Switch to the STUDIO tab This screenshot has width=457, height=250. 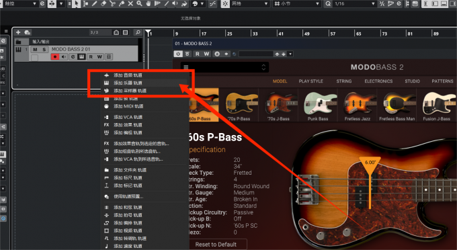pos(412,81)
